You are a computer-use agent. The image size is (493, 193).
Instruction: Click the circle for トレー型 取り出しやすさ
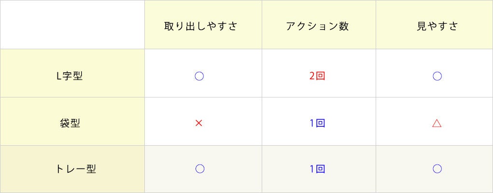tap(199, 168)
